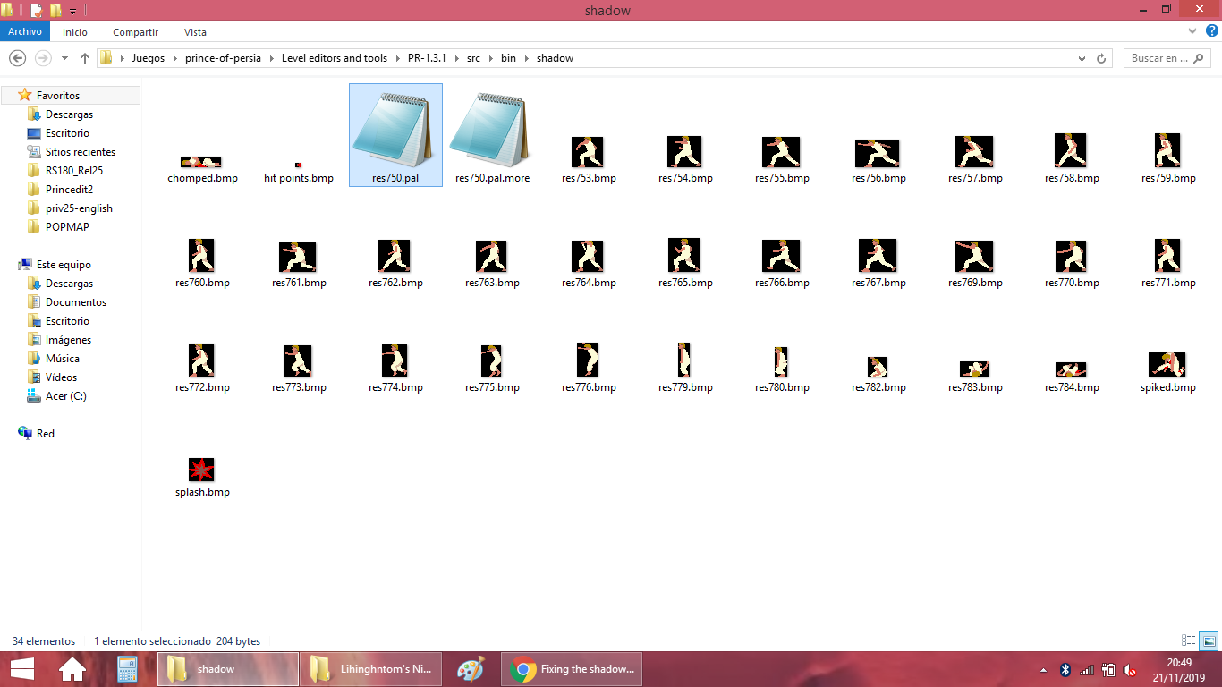Viewport: 1222px width, 687px height.
Task: Open Paint from the taskbar
Action: pos(470,669)
